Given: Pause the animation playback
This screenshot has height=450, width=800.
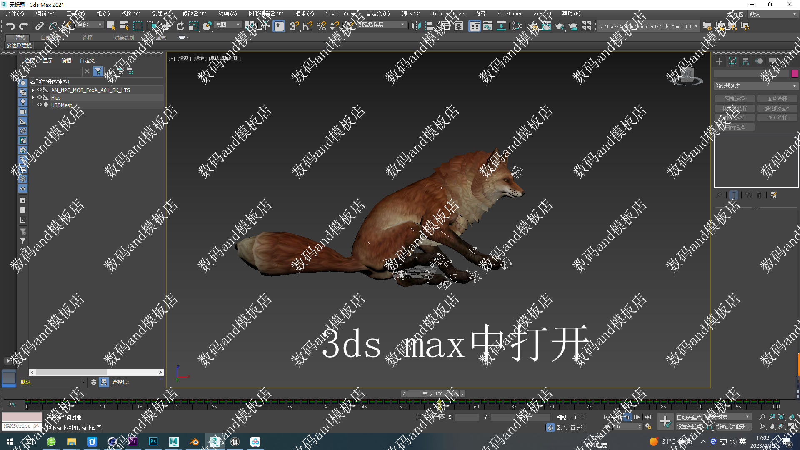Looking at the screenshot, I should [627, 417].
